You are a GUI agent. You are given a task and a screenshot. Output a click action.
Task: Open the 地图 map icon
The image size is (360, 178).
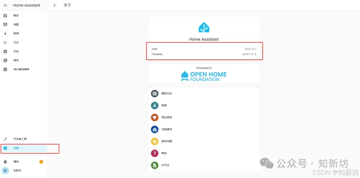pyautogui.click(x=5, y=25)
